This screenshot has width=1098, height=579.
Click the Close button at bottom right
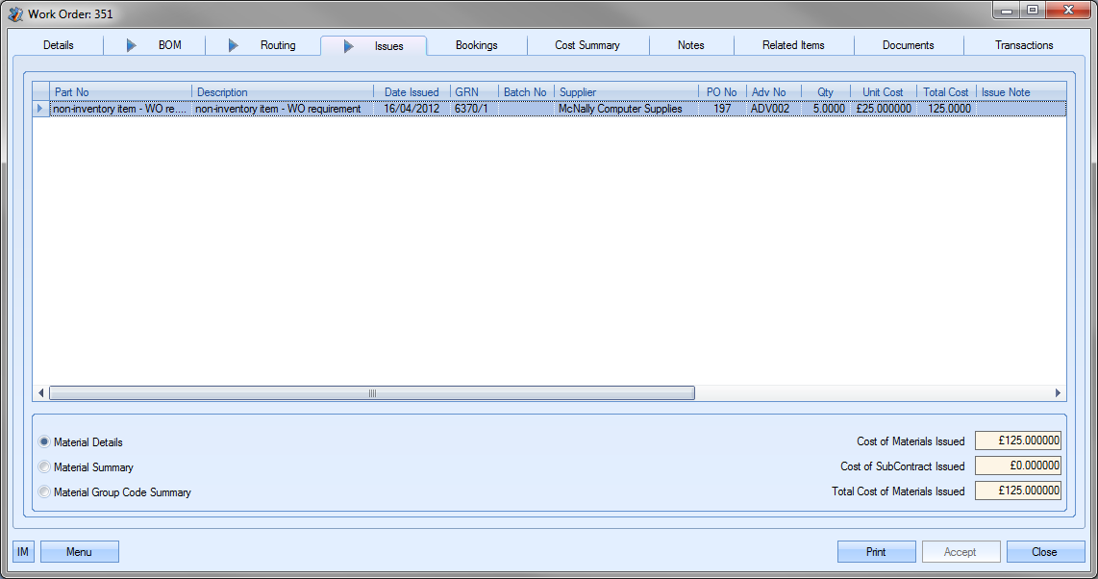1044,552
